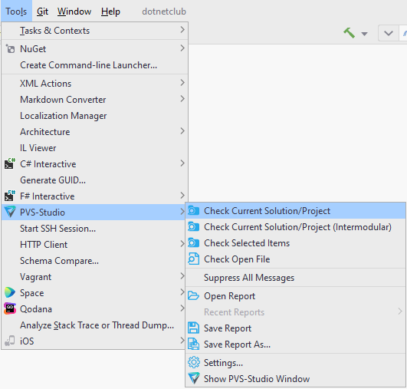Click the Space logo icon
This screenshot has width=407, height=389.
point(10,292)
